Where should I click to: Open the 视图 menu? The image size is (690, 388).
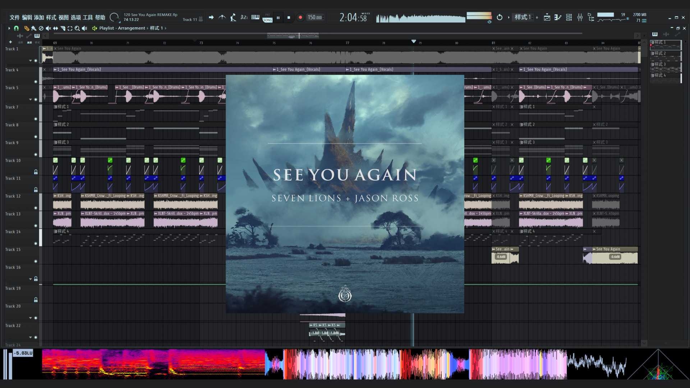click(x=64, y=17)
